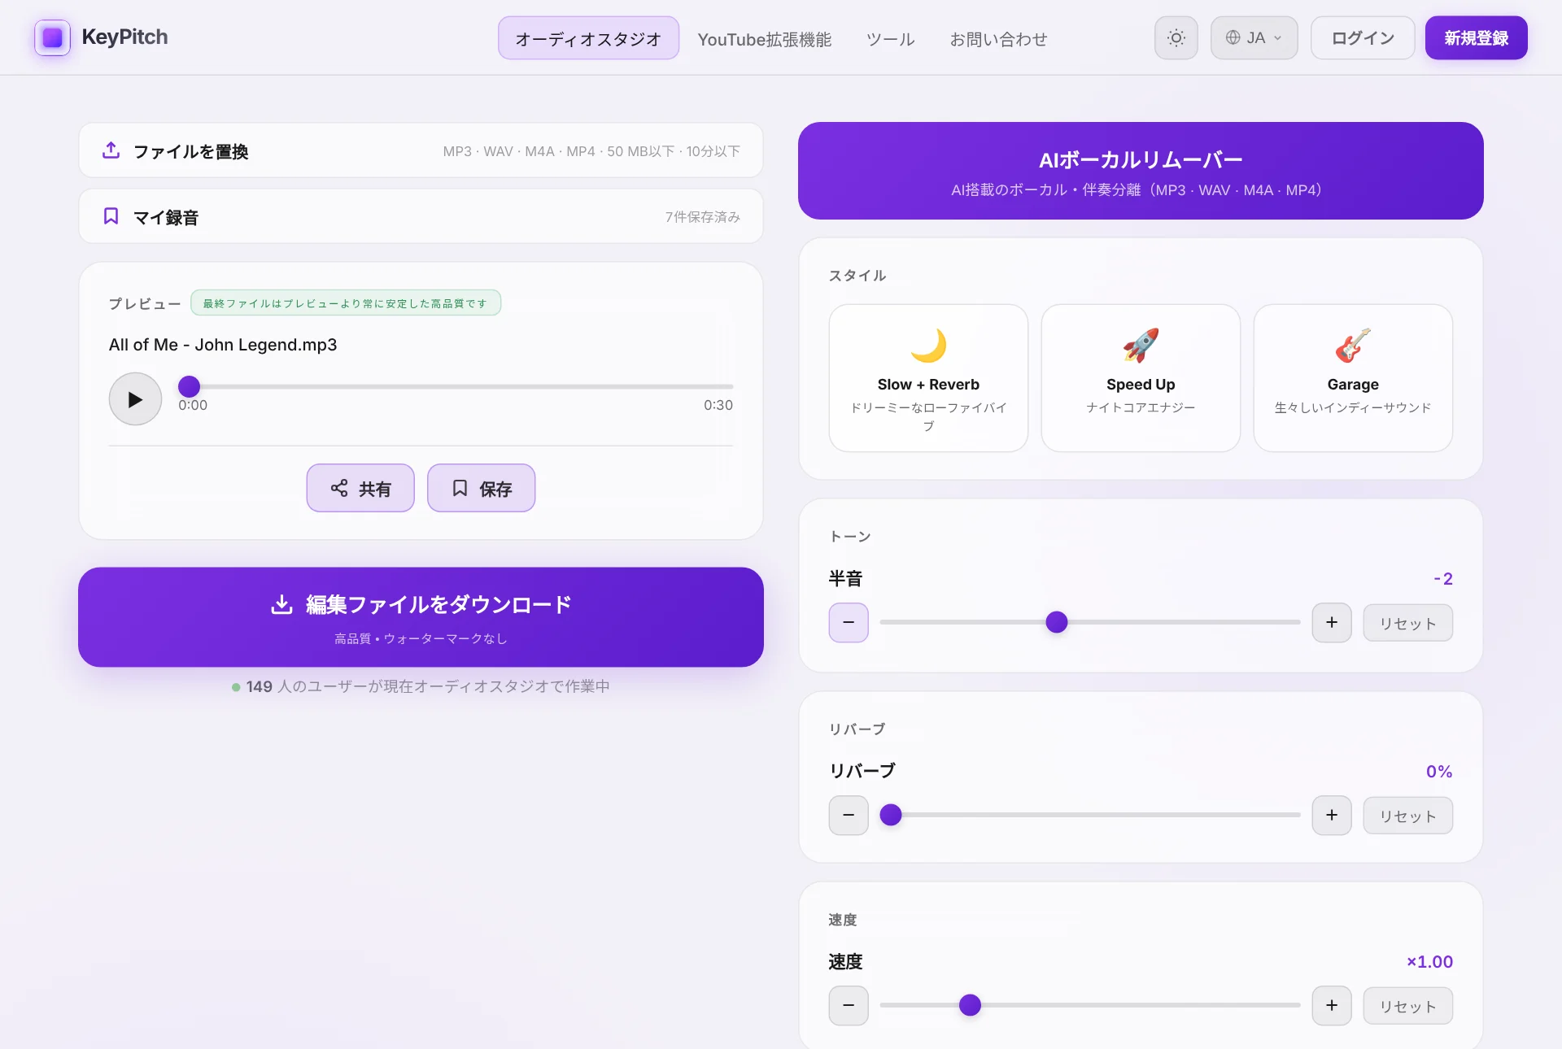Click the 保存 bookmark button
Viewport: 1562px width, 1049px height.
[x=481, y=488]
